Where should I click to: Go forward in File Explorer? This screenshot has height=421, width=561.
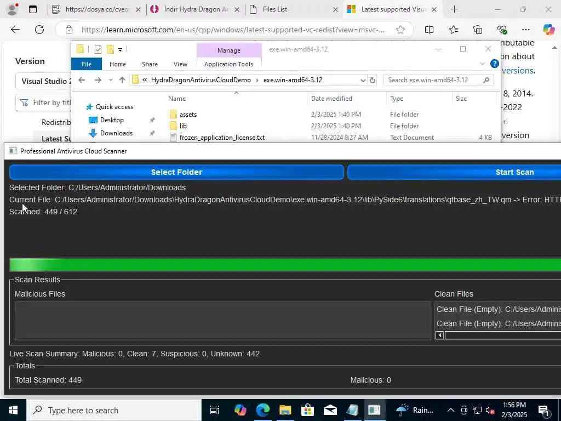[98, 80]
